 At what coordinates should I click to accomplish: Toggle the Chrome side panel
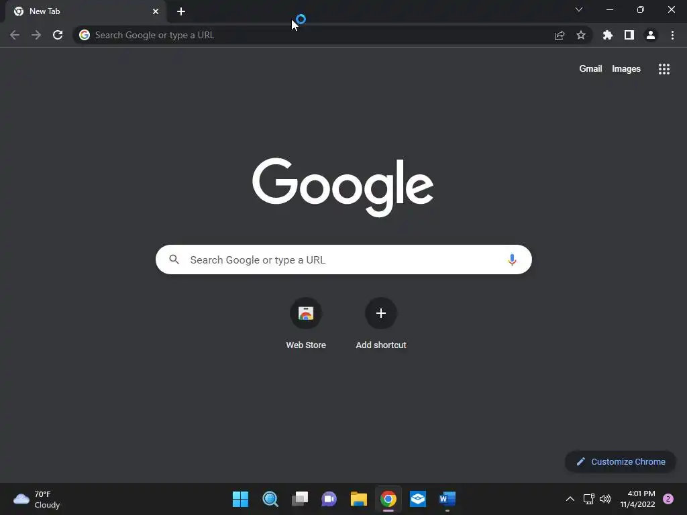[x=629, y=35]
